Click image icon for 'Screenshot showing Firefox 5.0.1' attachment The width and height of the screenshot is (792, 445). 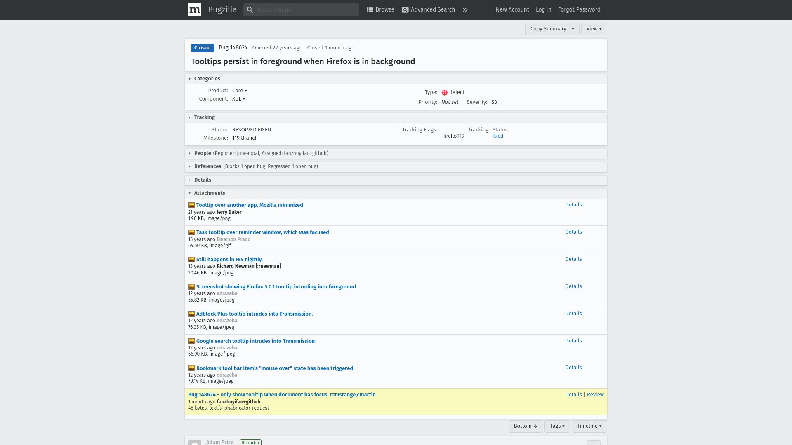coord(191,287)
